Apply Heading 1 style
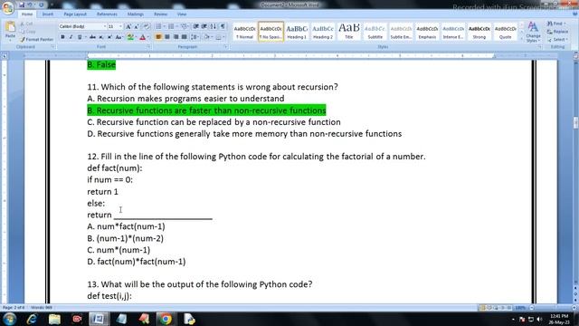The height and width of the screenshot is (326, 579). (297, 32)
